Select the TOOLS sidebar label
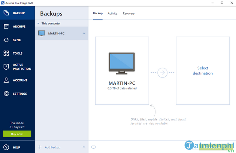The height and width of the screenshot is (153, 236). 18,53
